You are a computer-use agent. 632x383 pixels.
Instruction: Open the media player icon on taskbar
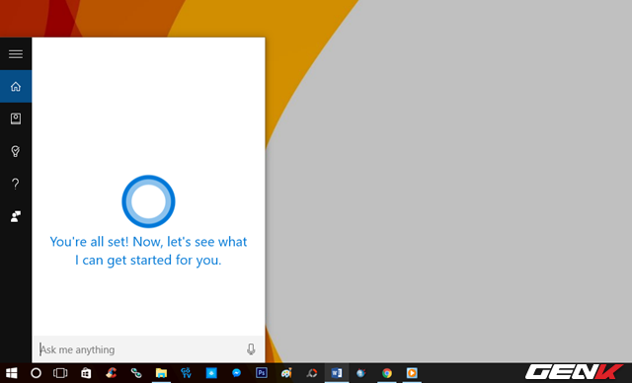coord(412,373)
